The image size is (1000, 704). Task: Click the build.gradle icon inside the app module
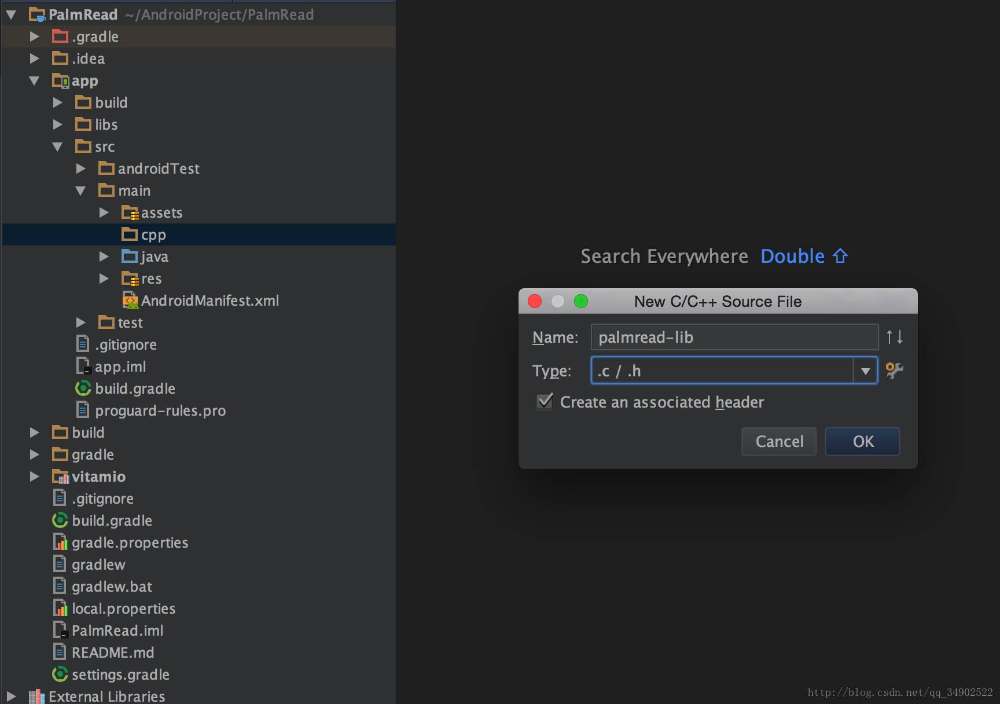coord(83,388)
